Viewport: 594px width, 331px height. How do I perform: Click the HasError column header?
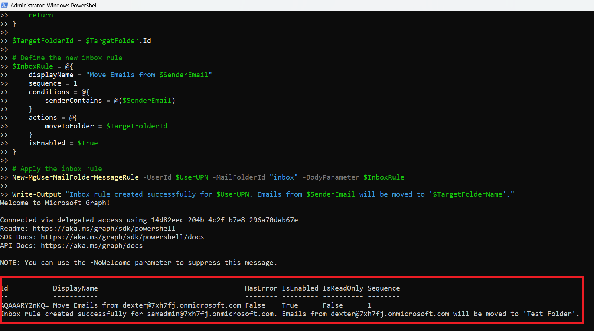(261, 288)
